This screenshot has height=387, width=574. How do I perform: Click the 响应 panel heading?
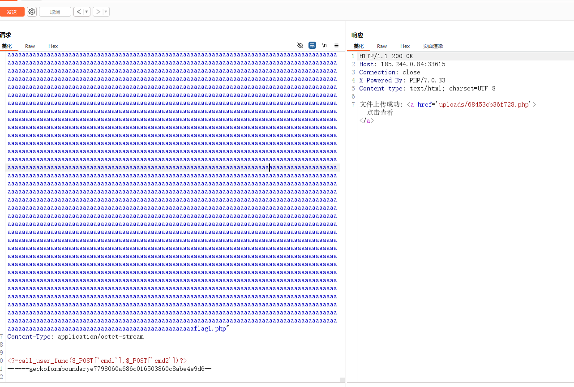coord(357,35)
